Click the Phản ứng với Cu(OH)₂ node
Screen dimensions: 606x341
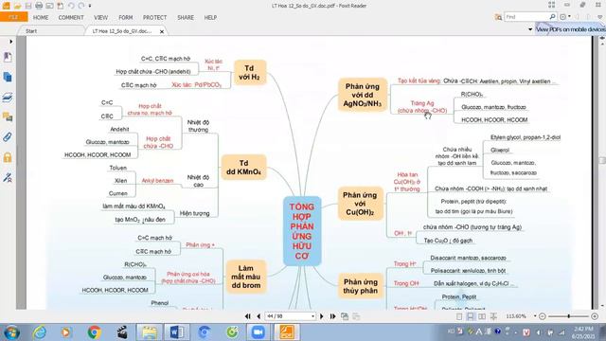[360, 204]
